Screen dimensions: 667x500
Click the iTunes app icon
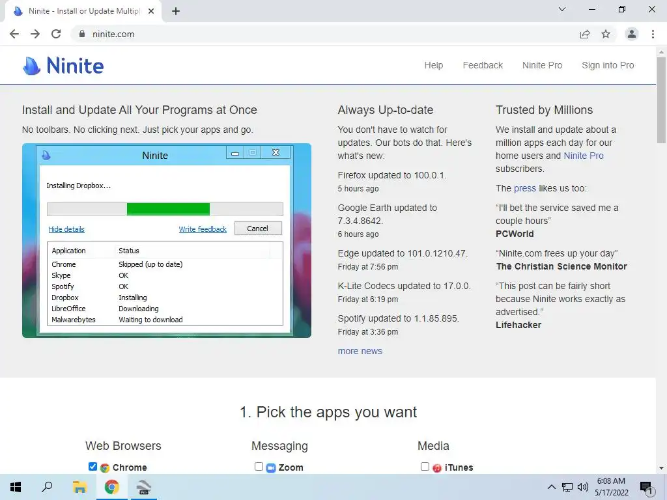pos(437,468)
